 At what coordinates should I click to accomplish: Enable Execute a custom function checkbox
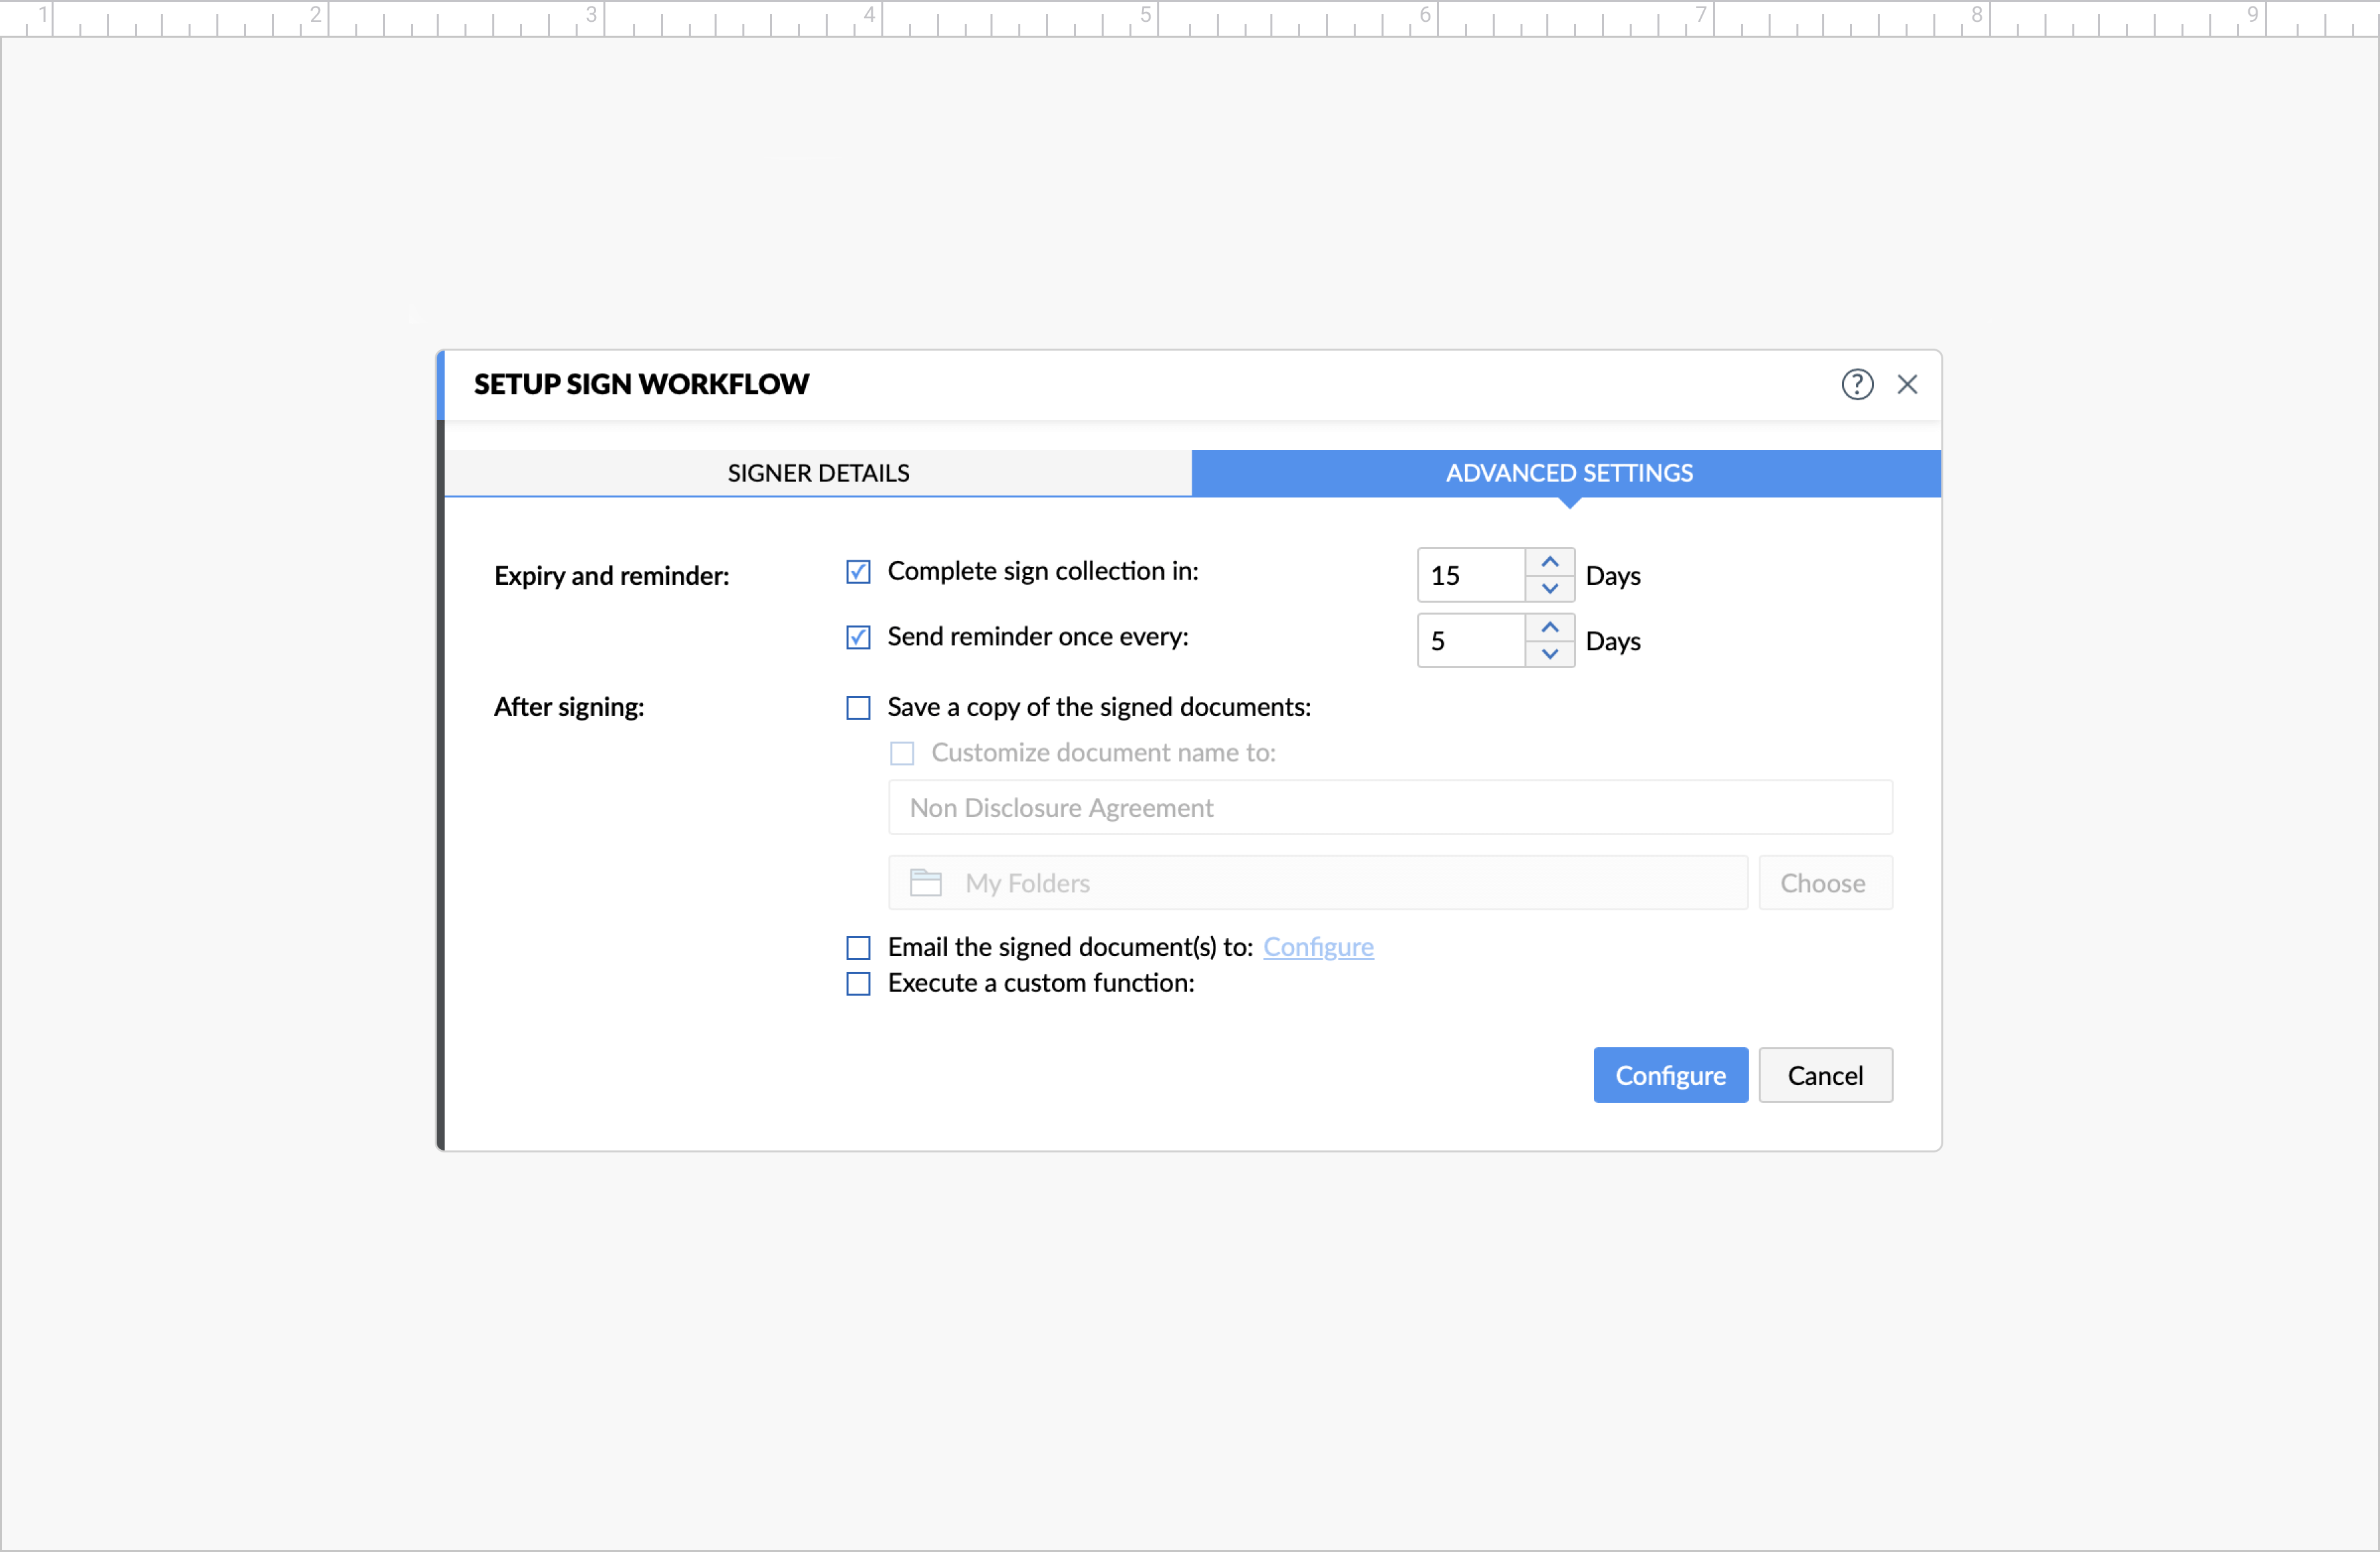click(x=858, y=984)
